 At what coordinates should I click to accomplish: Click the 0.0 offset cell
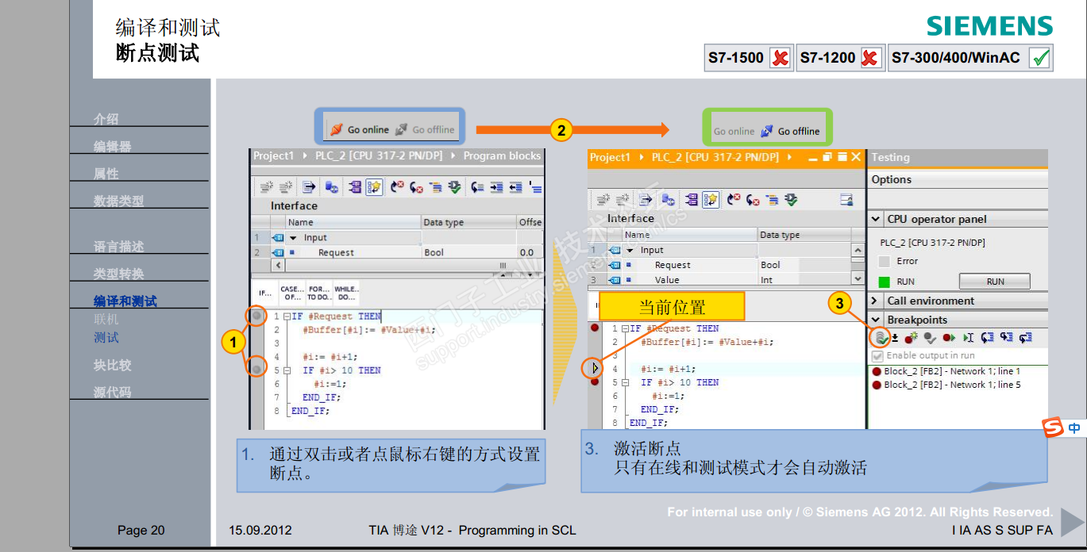tap(530, 252)
